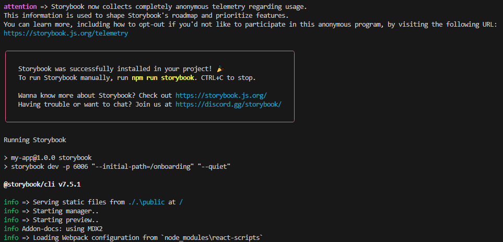Viewport: 503px width, 242px height.
Task: Click the '@storybook/cli v7.5.1' version text
Action: (42, 184)
